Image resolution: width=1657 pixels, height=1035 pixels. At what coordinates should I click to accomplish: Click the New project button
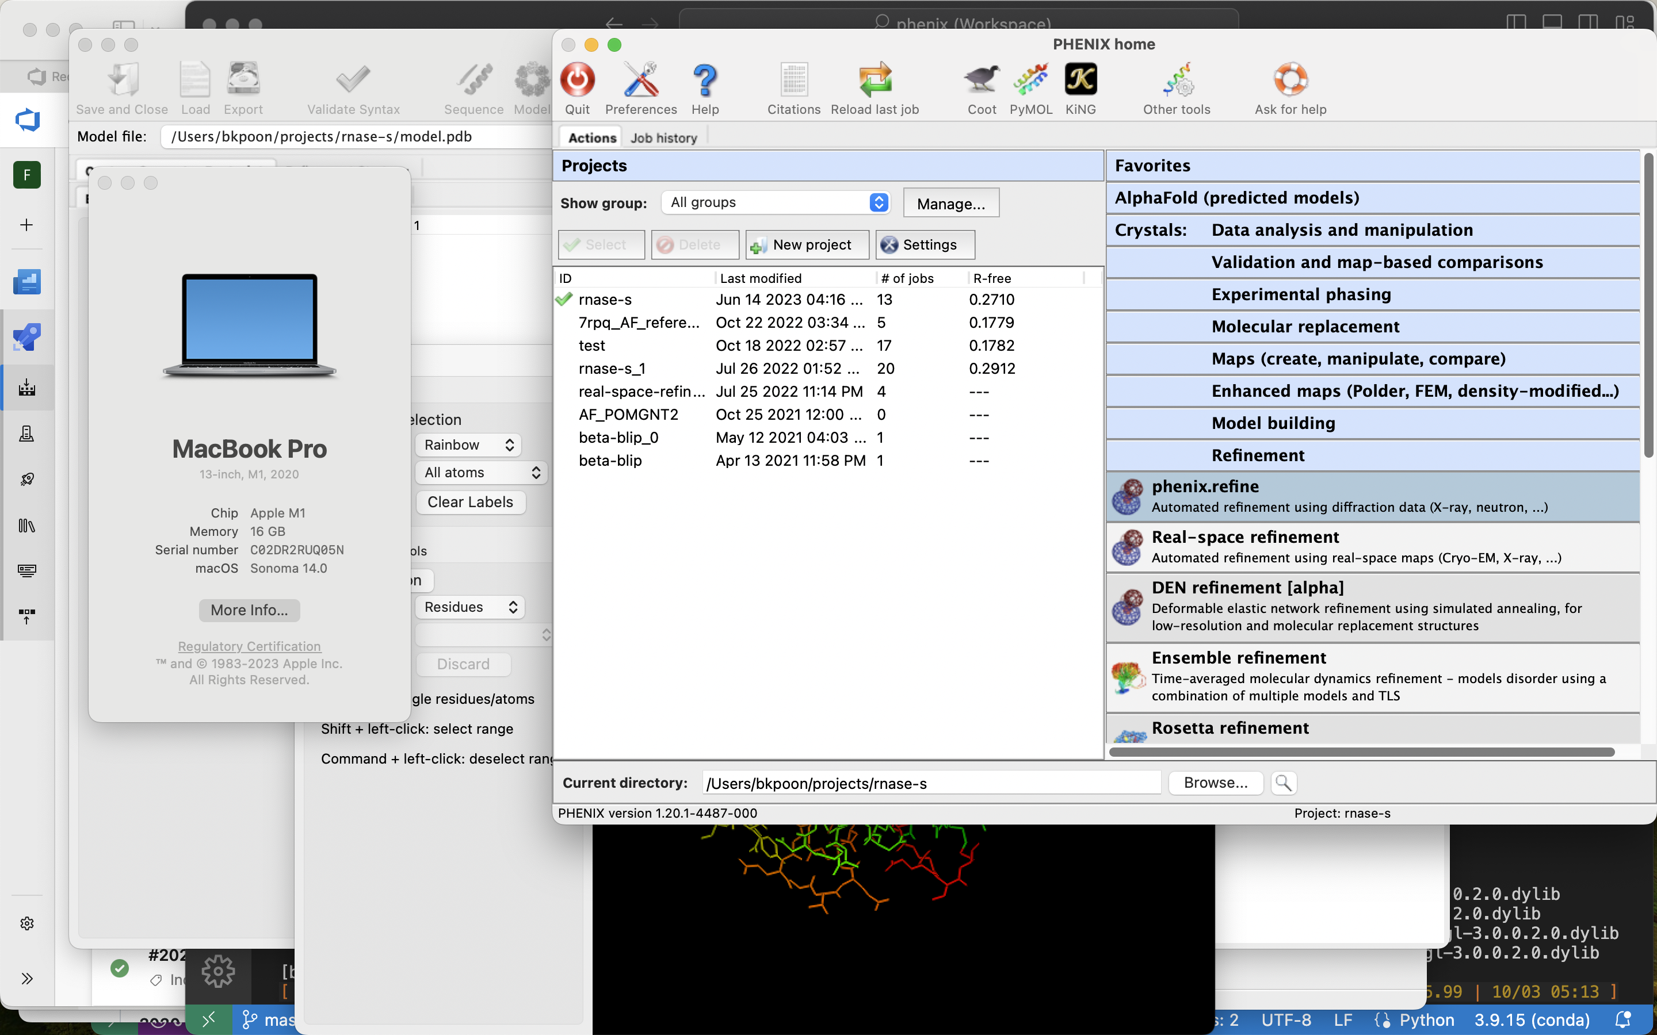tap(807, 245)
